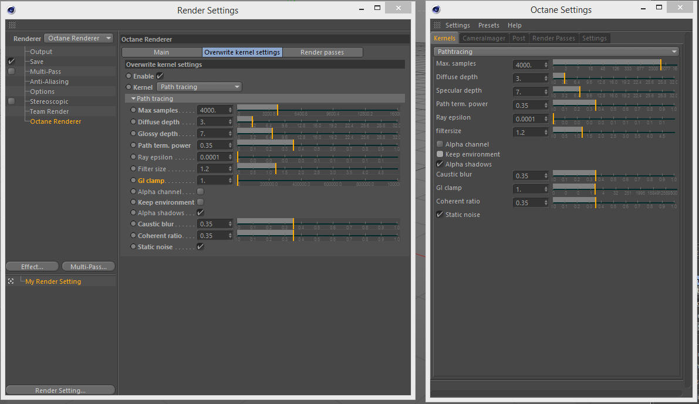699x404 pixels.
Task: Click the Coherent ratio animation dot
Action: (133, 235)
